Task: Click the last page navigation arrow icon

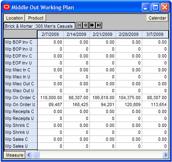Action: [99, 25]
